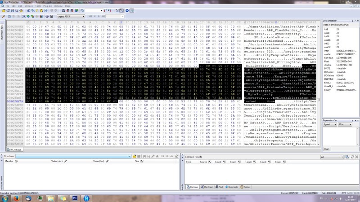The height and width of the screenshot is (202, 360).
Task: Click the Expression Calc input field
Action: (341, 136)
